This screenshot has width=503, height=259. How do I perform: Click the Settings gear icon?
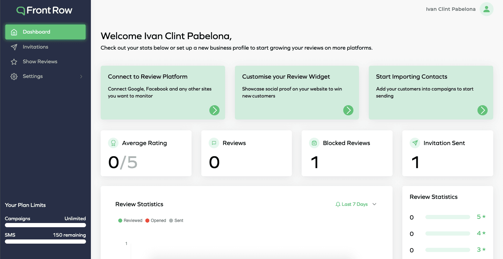click(14, 76)
